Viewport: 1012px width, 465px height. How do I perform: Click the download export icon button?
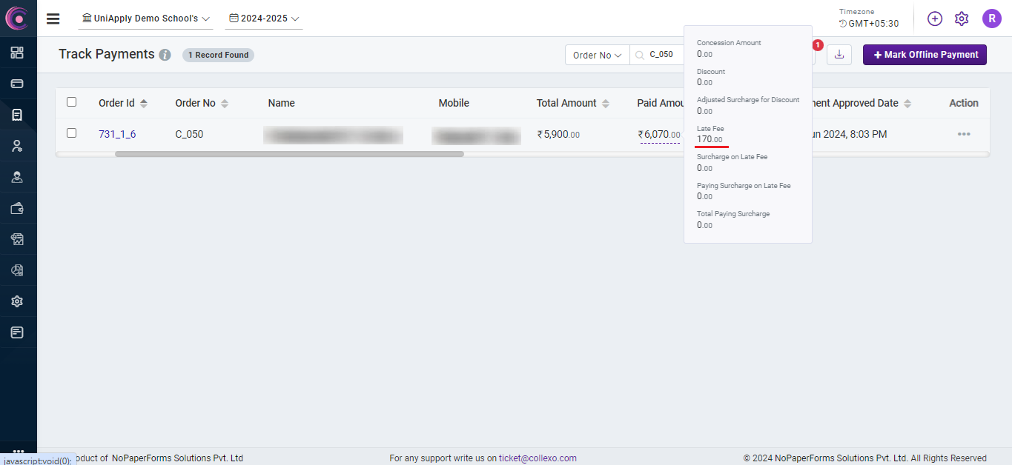(x=839, y=55)
